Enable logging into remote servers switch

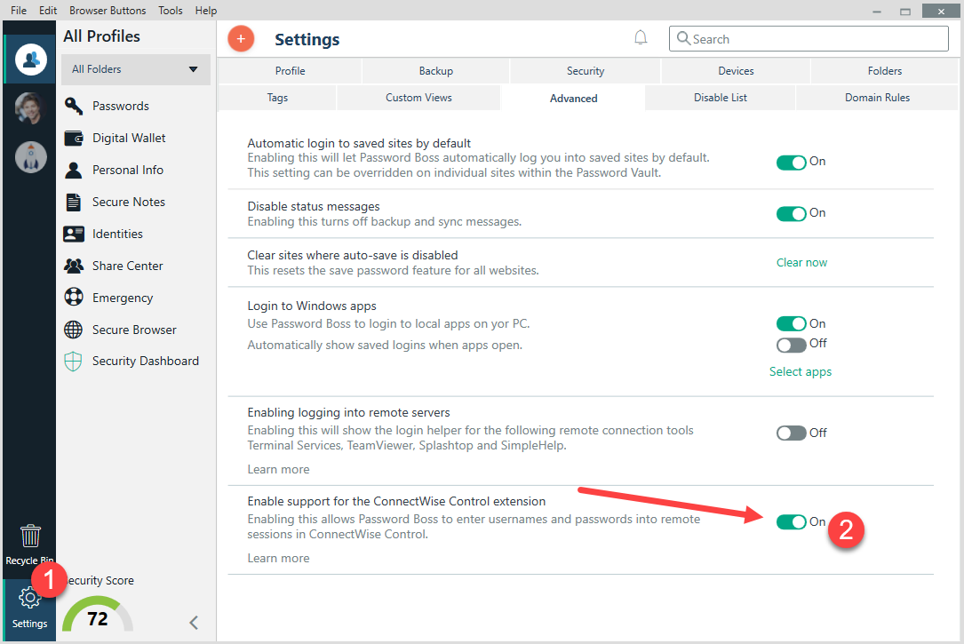(x=792, y=433)
